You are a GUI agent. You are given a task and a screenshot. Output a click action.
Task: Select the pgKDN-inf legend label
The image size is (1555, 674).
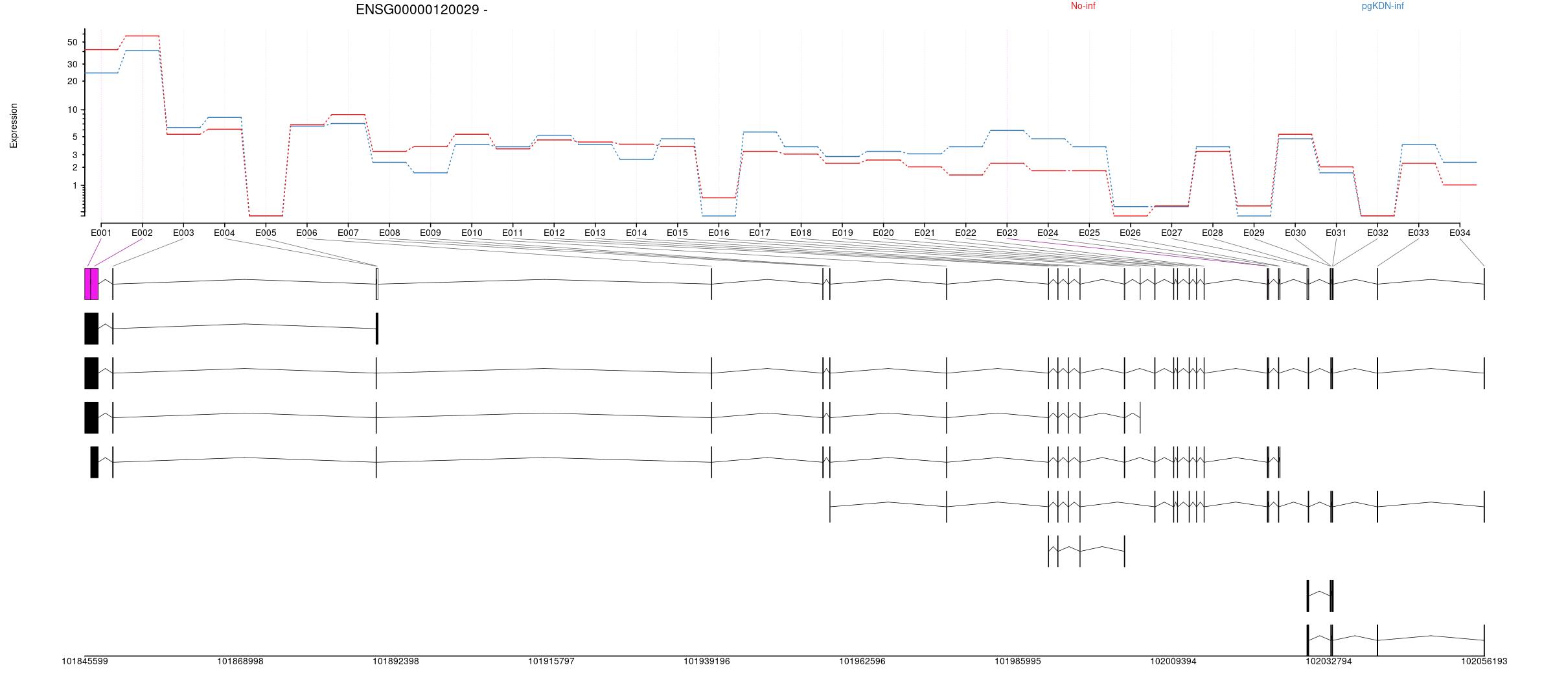[x=1383, y=6]
